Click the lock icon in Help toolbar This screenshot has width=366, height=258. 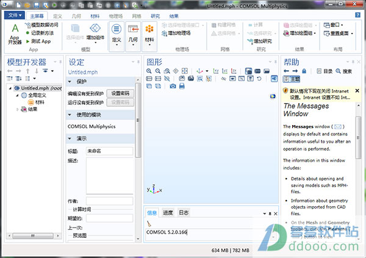click(x=304, y=71)
